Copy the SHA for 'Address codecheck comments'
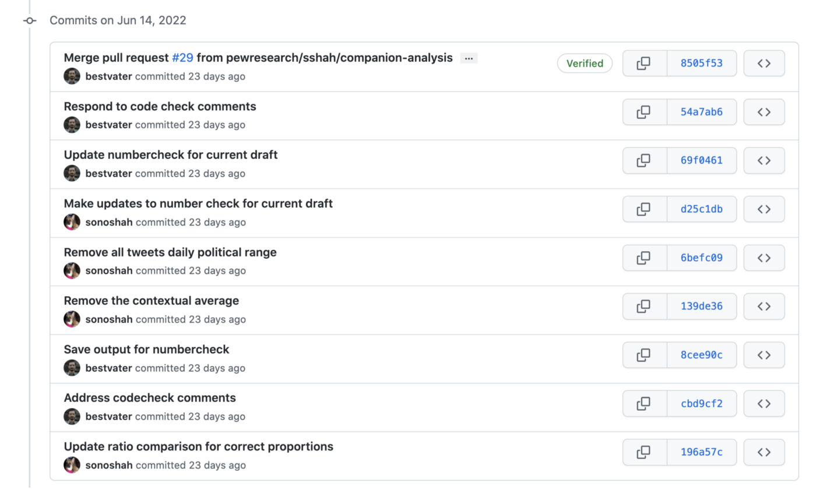The height and width of the screenshot is (489, 816). (645, 403)
